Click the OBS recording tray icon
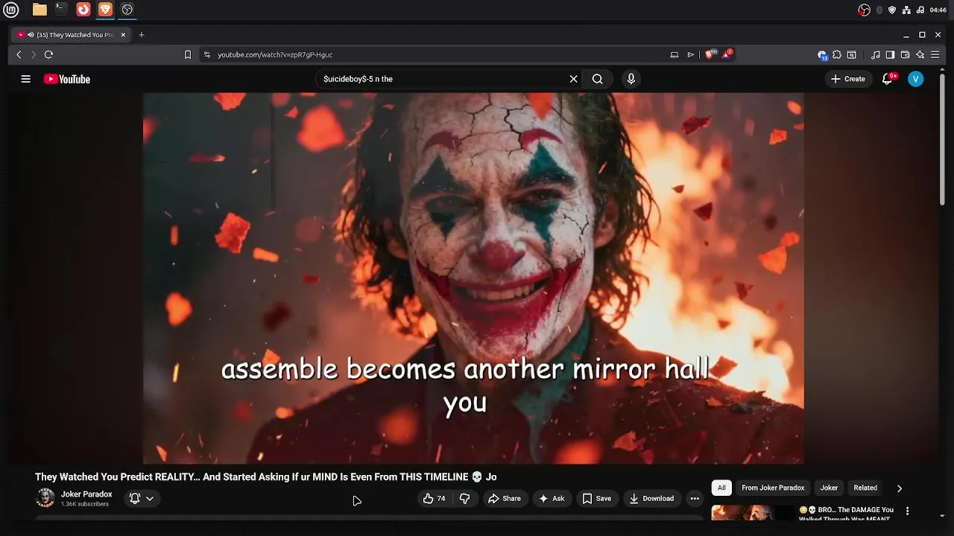Viewport: 954px width, 536px height. (x=865, y=10)
